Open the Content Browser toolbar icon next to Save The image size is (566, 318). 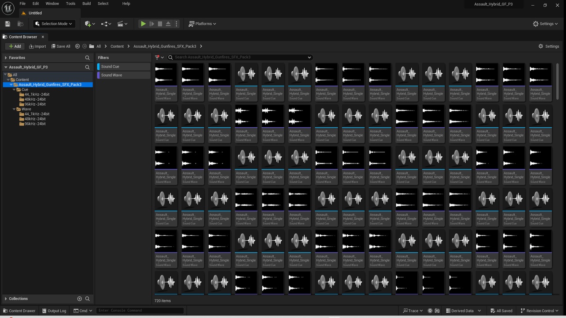click(20, 24)
